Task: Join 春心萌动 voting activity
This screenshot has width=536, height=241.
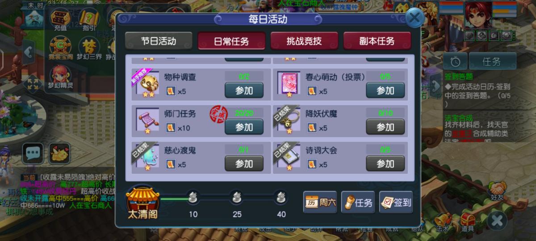Action: (385, 90)
